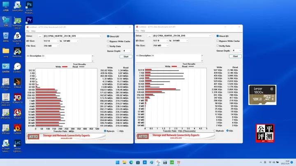Click Start button in left ATTO window
This screenshot has height=166, width=296.
tap(126, 57)
